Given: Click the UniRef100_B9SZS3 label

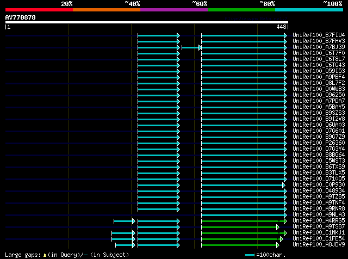Looking at the screenshot, I should (x=319, y=113).
